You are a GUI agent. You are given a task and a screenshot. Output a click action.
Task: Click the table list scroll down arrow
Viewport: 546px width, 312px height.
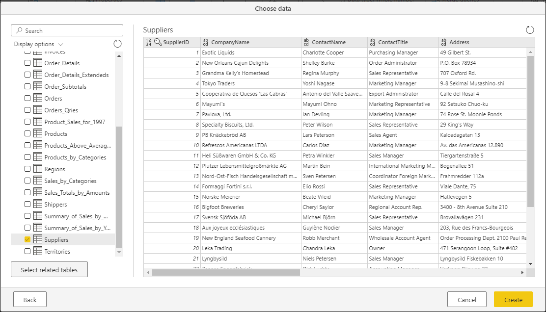tap(119, 252)
